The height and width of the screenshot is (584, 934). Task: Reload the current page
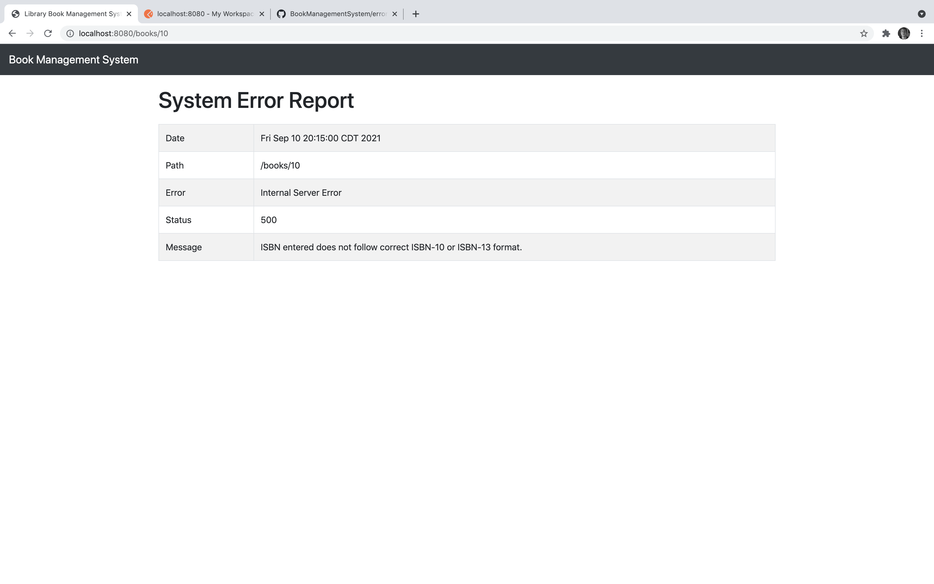coord(48,33)
